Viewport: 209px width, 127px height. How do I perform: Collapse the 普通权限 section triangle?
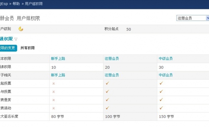(x=16, y=39)
